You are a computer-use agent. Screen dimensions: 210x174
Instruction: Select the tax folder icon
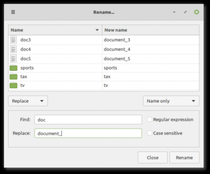pos(14,77)
